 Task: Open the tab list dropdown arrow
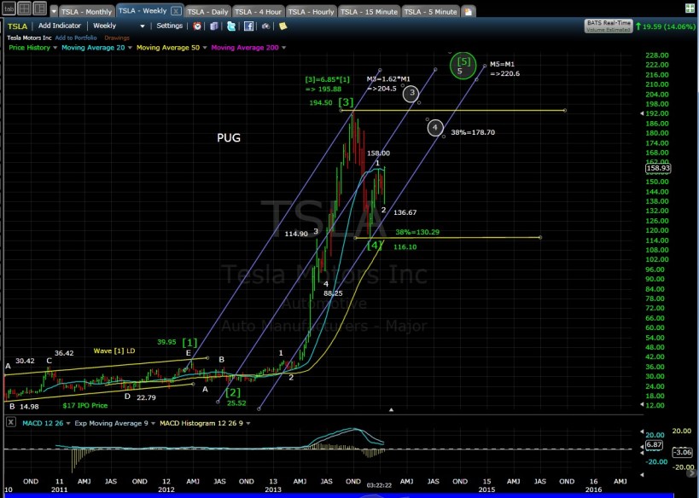click(x=54, y=12)
